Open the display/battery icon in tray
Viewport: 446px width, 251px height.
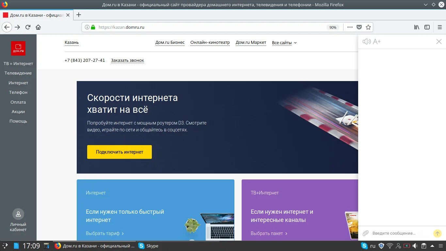click(x=407, y=246)
